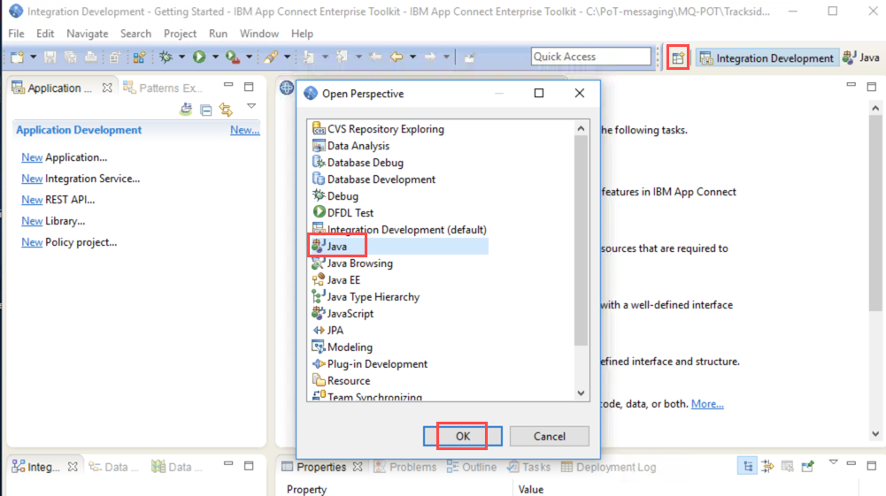Click the Debug bug toolbar icon
The width and height of the screenshot is (886, 496).
[166, 57]
